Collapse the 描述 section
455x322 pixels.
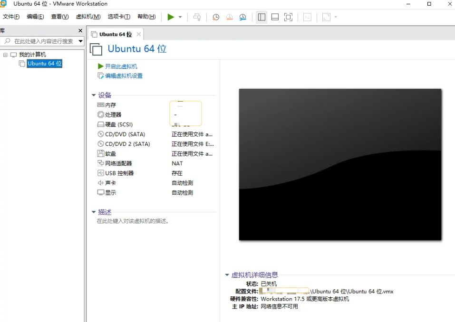click(94, 212)
